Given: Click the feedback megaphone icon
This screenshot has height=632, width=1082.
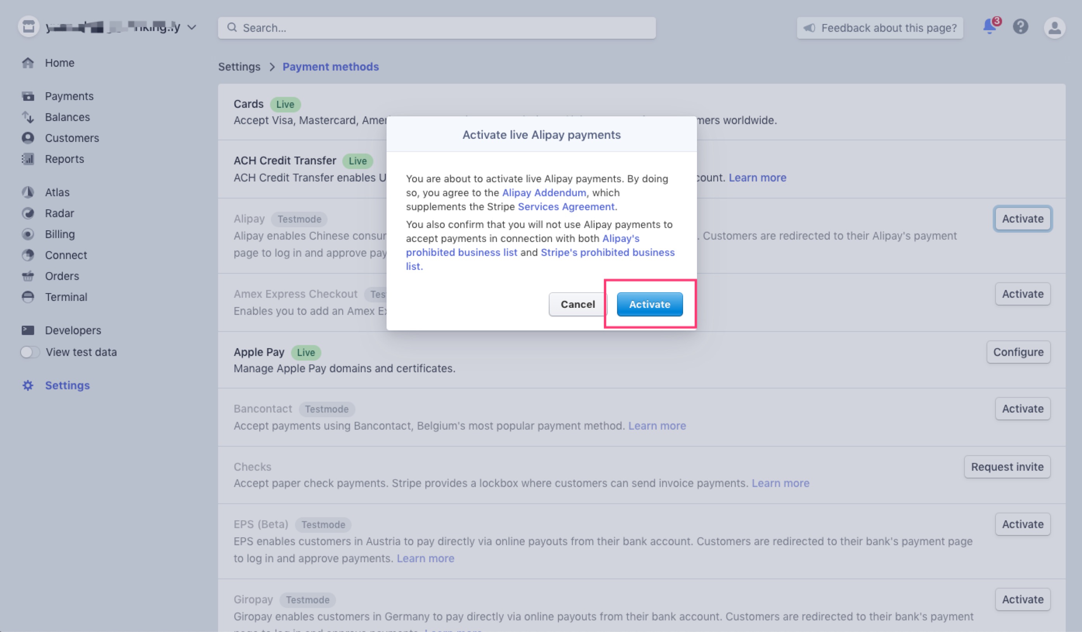Looking at the screenshot, I should 809,28.
